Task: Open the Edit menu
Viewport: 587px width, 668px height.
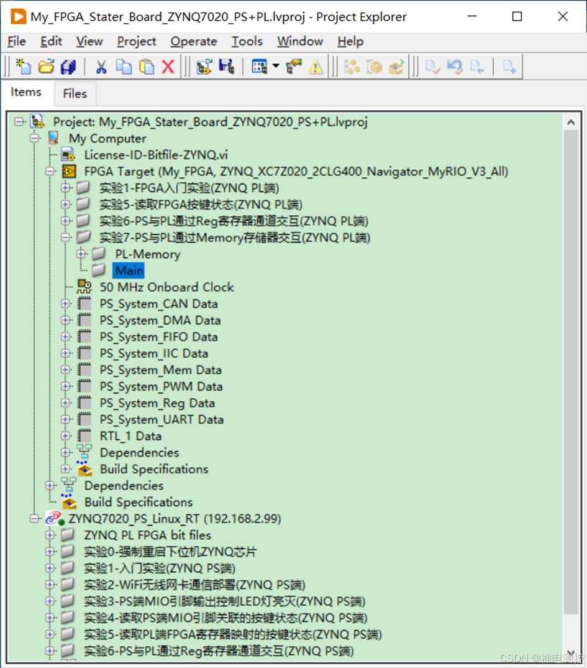Action: pyautogui.click(x=51, y=41)
